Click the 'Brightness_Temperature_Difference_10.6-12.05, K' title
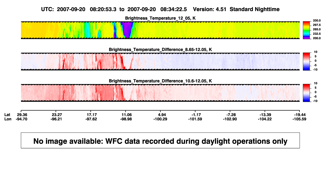The image size is (333, 171). pos(160,81)
